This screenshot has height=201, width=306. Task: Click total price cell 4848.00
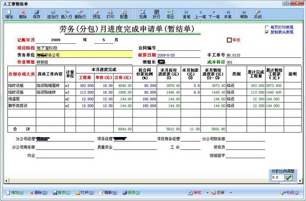[x=123, y=86]
